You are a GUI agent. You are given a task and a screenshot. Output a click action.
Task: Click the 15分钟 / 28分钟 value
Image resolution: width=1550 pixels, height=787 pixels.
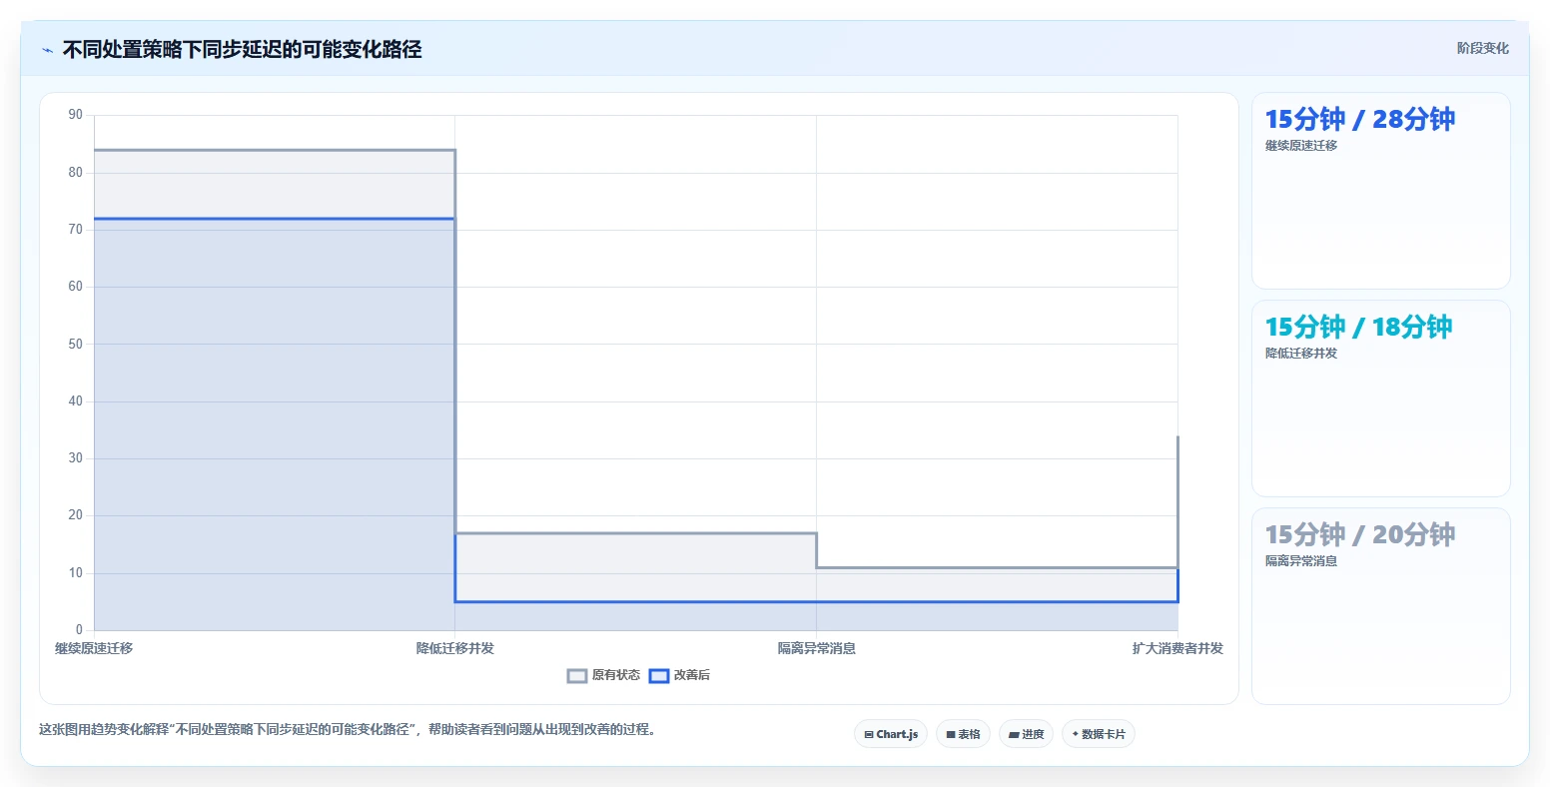click(1359, 119)
